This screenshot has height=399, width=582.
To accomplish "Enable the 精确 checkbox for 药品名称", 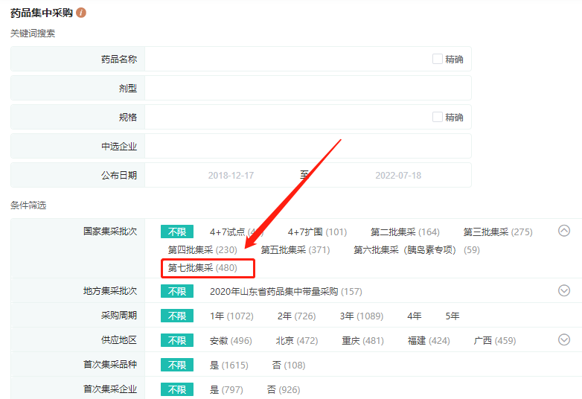I will click(437, 59).
